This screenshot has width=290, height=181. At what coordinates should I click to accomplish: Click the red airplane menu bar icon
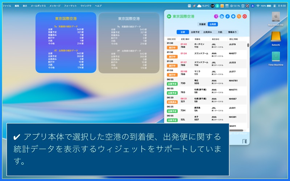[247, 6]
